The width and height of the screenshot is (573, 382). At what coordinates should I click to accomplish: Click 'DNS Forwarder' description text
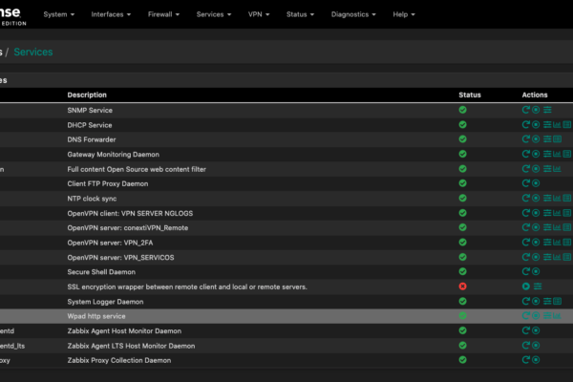click(x=92, y=139)
